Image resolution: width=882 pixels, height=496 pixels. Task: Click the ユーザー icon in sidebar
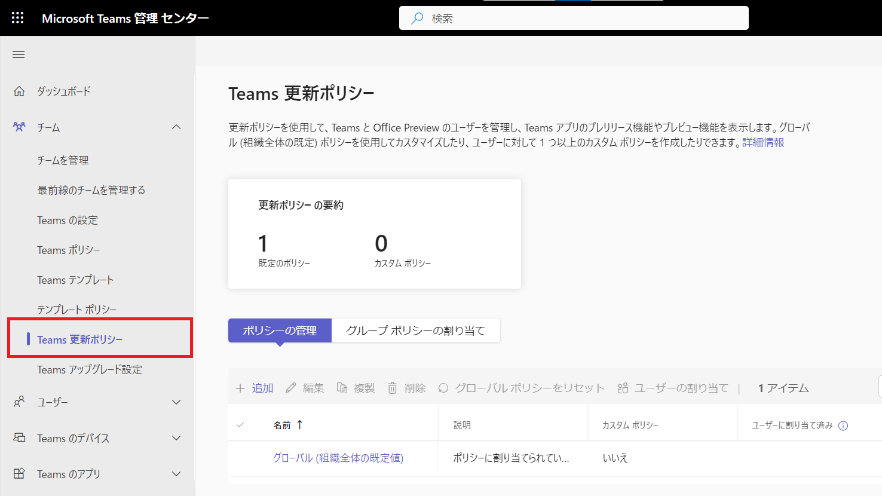click(x=19, y=402)
